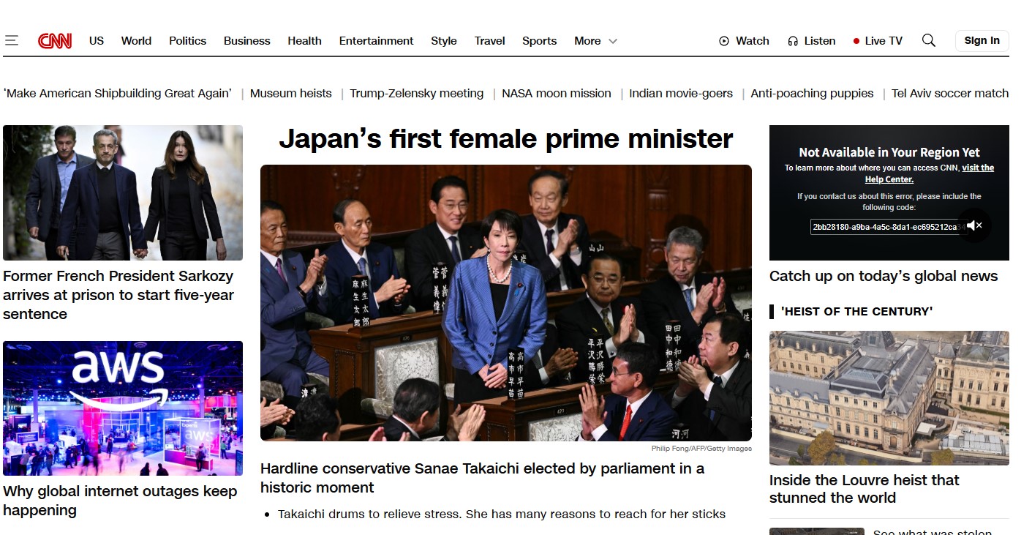Image resolution: width=1032 pixels, height=535 pixels.
Task: Go to the Business section
Action: click(247, 41)
